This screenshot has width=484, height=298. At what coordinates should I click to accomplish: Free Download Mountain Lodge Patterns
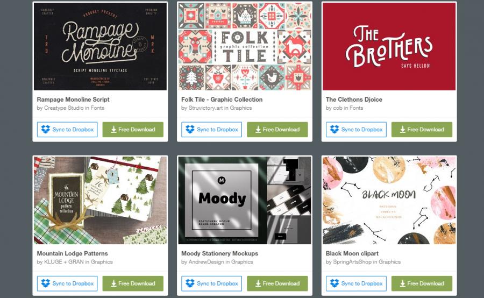(x=133, y=283)
